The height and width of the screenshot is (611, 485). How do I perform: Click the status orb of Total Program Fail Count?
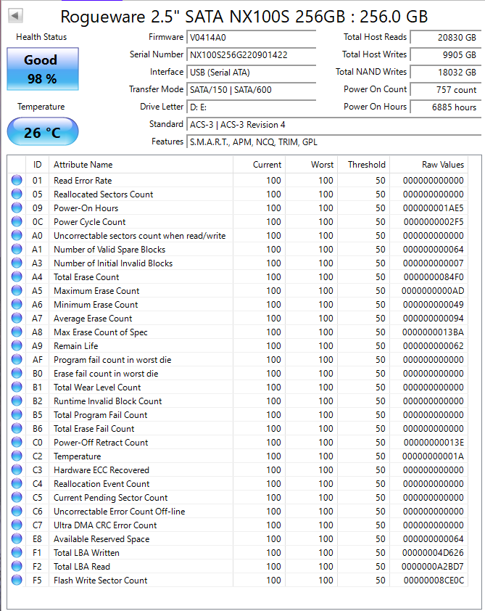click(17, 414)
